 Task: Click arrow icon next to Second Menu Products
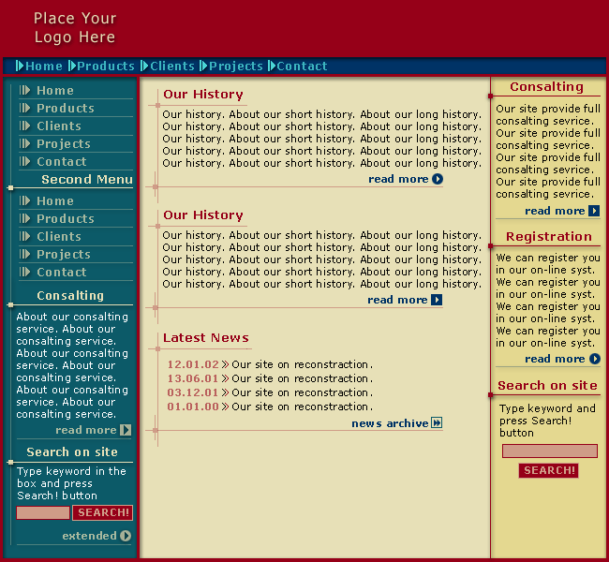25,218
